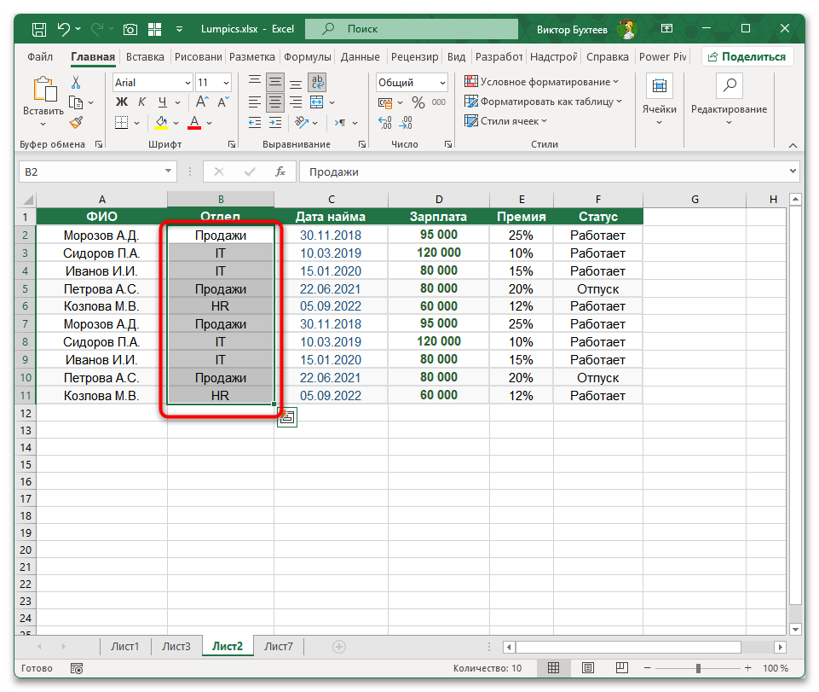Click the Paste clipboard icon
The image size is (819, 692).
[x=43, y=89]
